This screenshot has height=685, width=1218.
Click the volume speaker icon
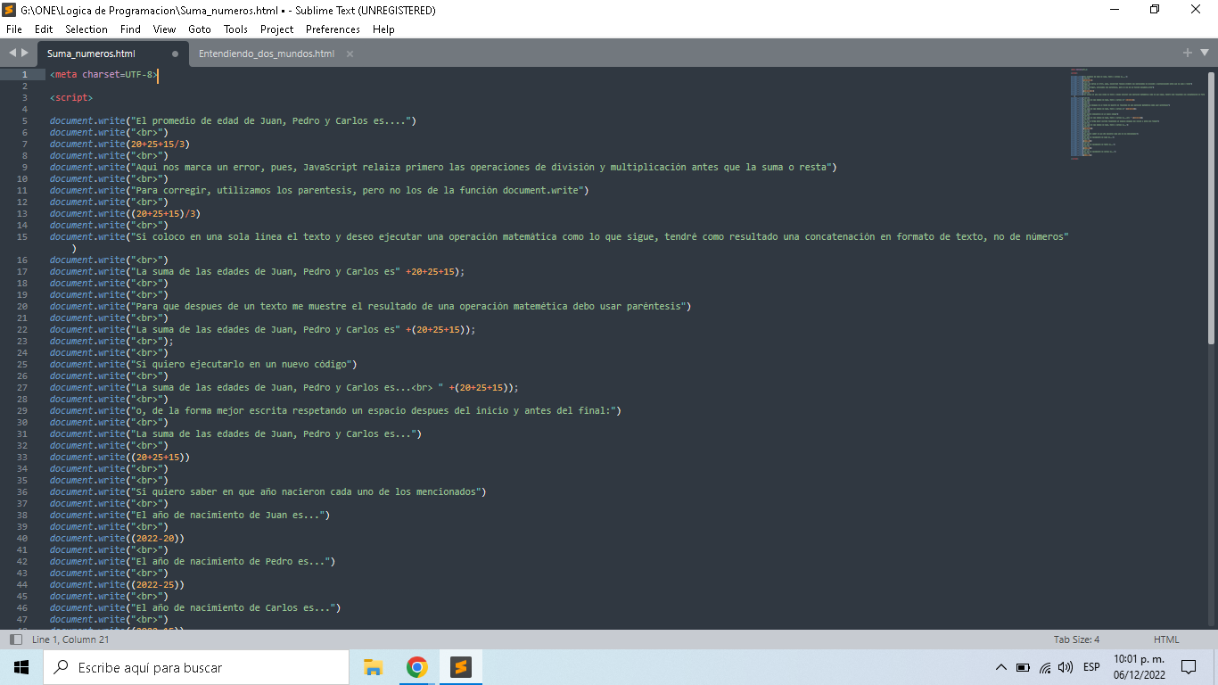coord(1066,667)
